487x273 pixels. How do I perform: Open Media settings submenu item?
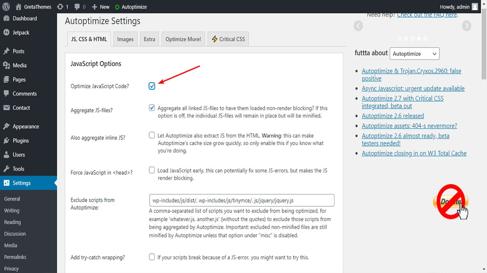(x=11, y=245)
